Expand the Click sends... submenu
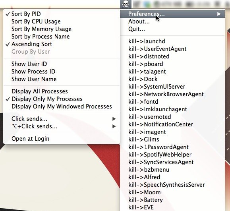The height and width of the screenshot is (211, 230). pyautogui.click(x=62, y=119)
